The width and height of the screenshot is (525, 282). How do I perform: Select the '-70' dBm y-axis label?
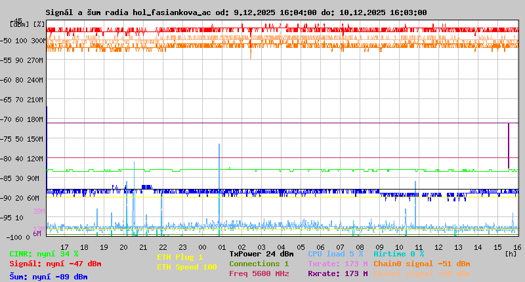(x=6, y=119)
